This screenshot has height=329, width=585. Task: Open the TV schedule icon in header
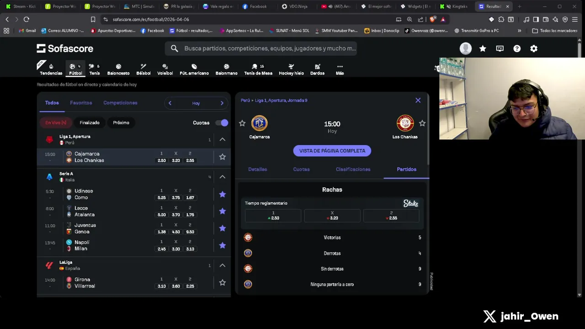[500, 48]
